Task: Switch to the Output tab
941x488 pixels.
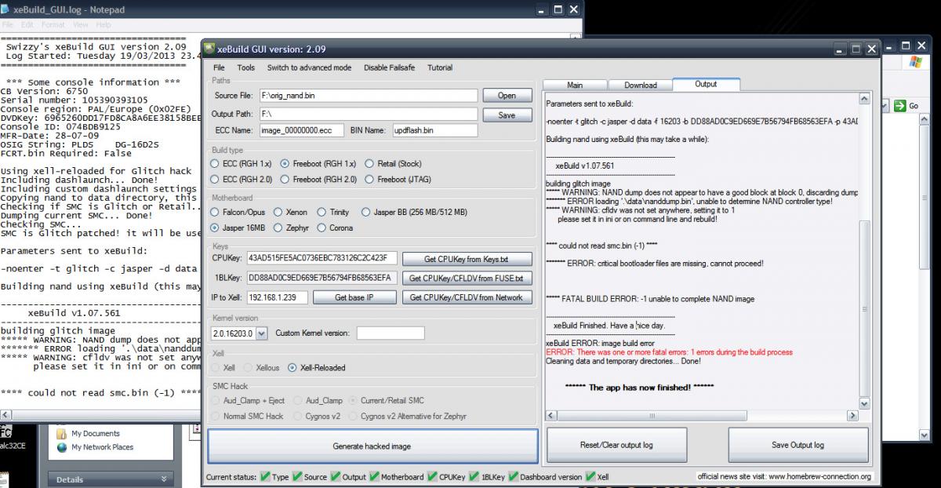Action: coord(706,84)
